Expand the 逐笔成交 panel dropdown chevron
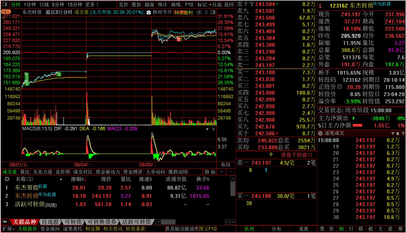Screen dimensions: 406x233 [x=320, y=133]
